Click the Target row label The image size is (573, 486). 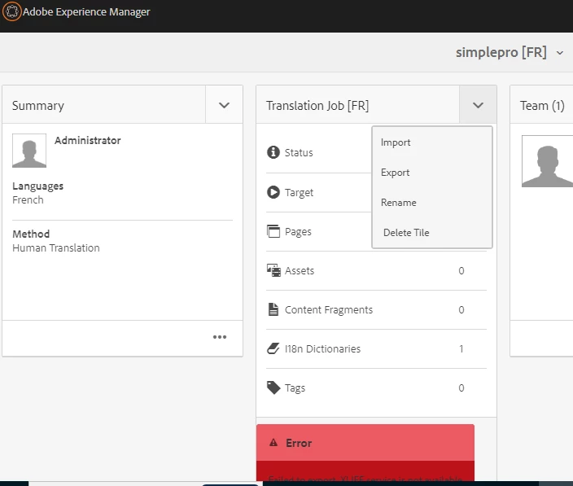click(299, 192)
